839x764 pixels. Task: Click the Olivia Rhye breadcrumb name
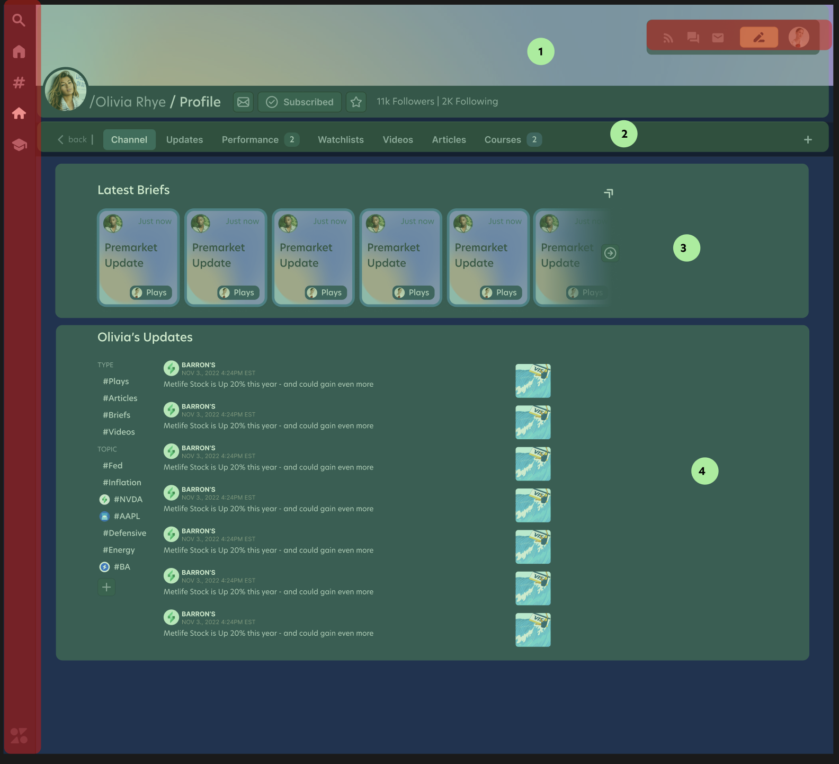click(x=130, y=102)
